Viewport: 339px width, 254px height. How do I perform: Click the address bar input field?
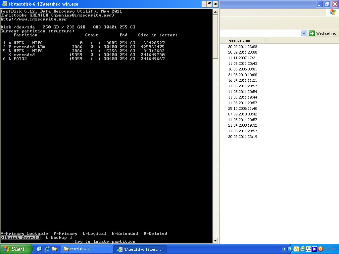click(x=261, y=33)
